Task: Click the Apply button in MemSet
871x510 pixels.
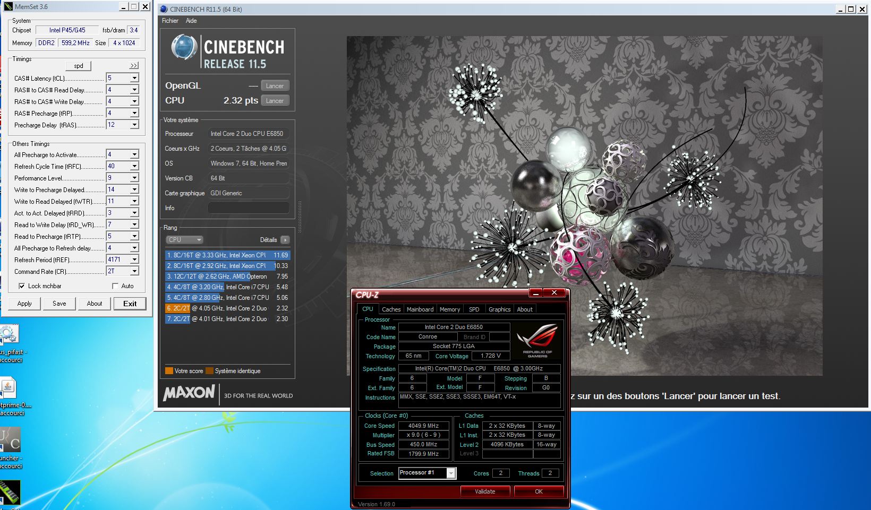Action: click(24, 304)
